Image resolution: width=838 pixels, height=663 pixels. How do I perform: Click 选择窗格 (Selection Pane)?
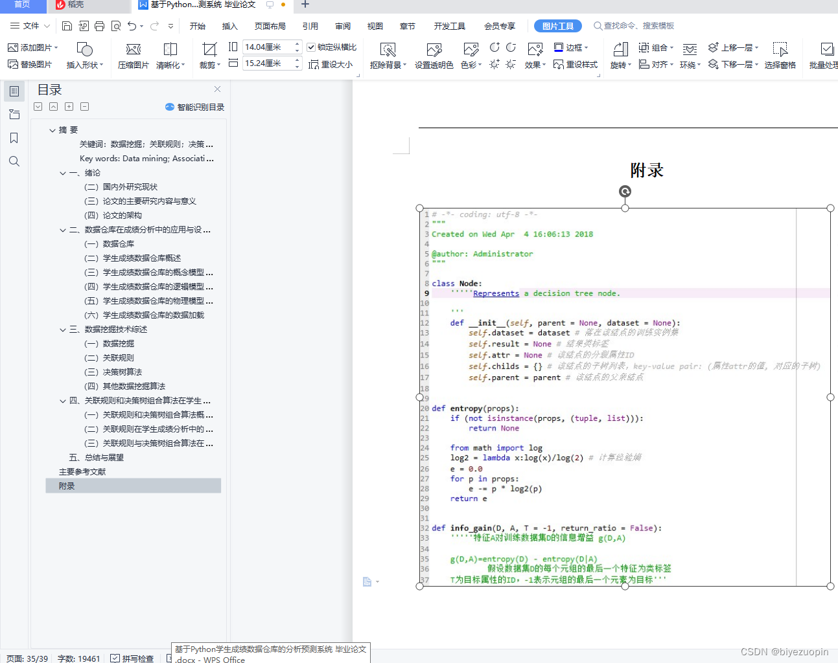[780, 56]
